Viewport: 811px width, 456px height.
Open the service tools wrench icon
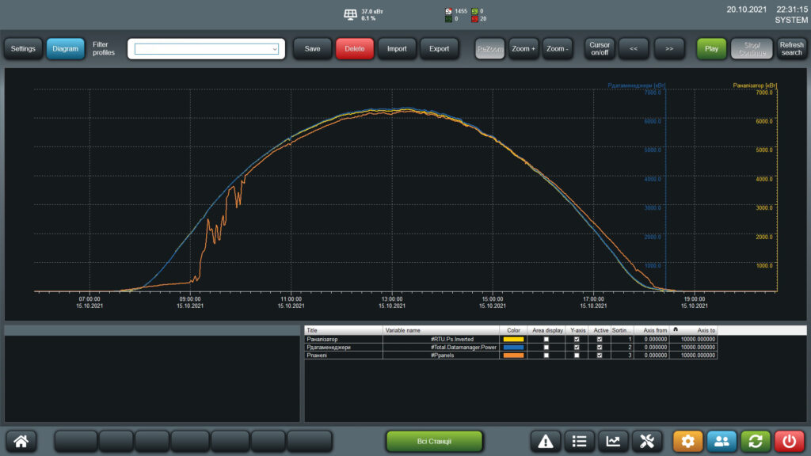648,441
